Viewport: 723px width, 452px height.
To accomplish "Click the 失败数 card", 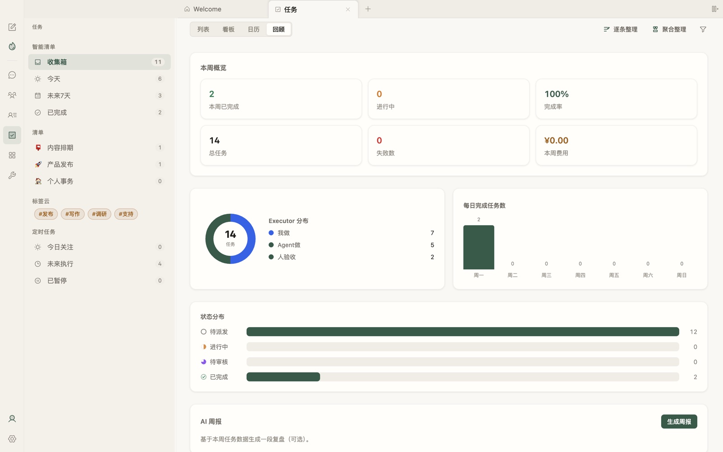I will click(449, 146).
